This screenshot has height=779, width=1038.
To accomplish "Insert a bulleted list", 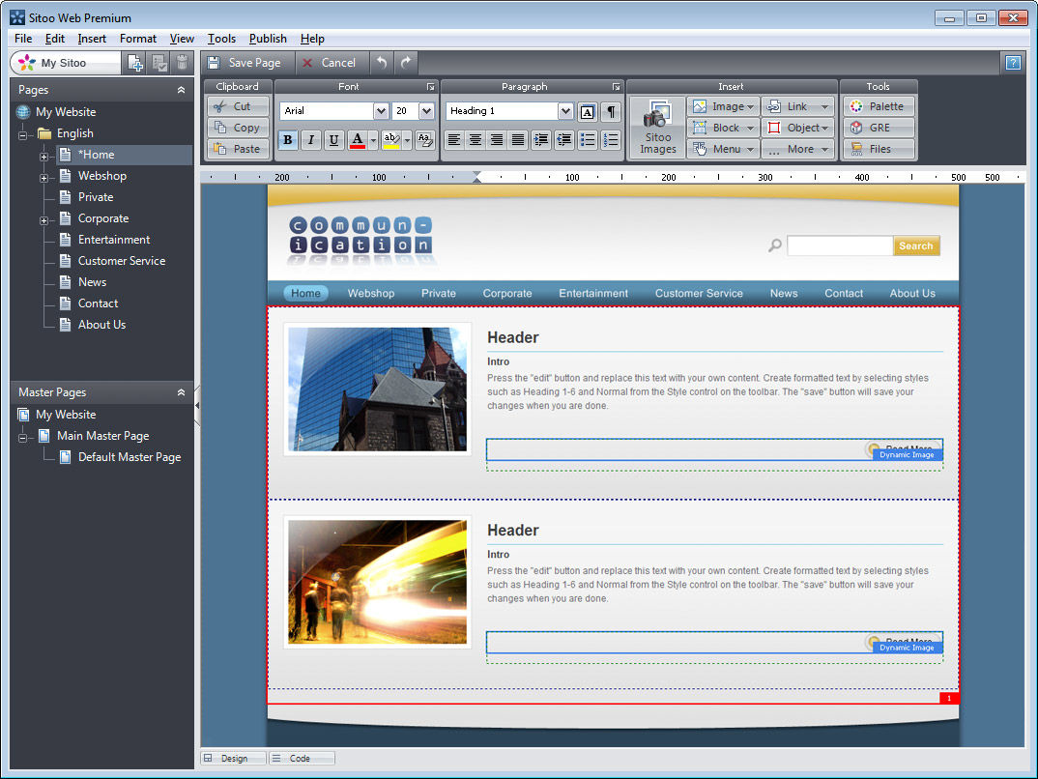I will coord(588,140).
